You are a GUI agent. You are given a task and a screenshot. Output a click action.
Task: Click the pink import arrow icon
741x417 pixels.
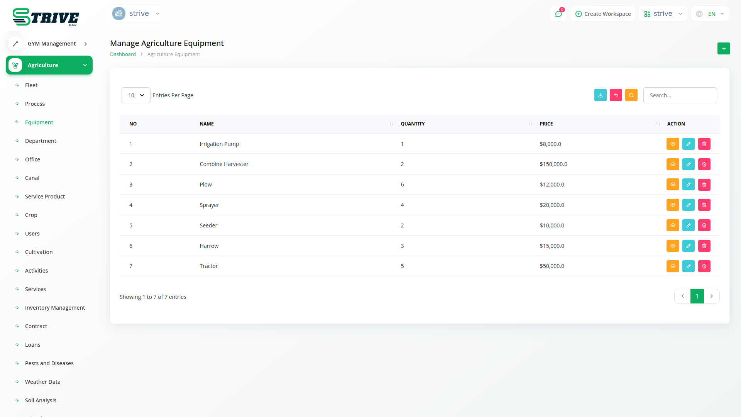click(x=616, y=95)
